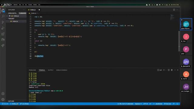The height and width of the screenshot is (109, 194).
Task: Open the Selection menu in the menu bar
Action: pos(15,5)
